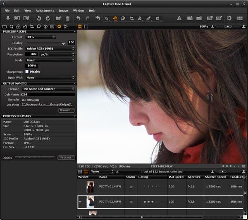This screenshot has height=220, width=248.
Task: Select the pointer cursor tool
Action: point(107,19)
